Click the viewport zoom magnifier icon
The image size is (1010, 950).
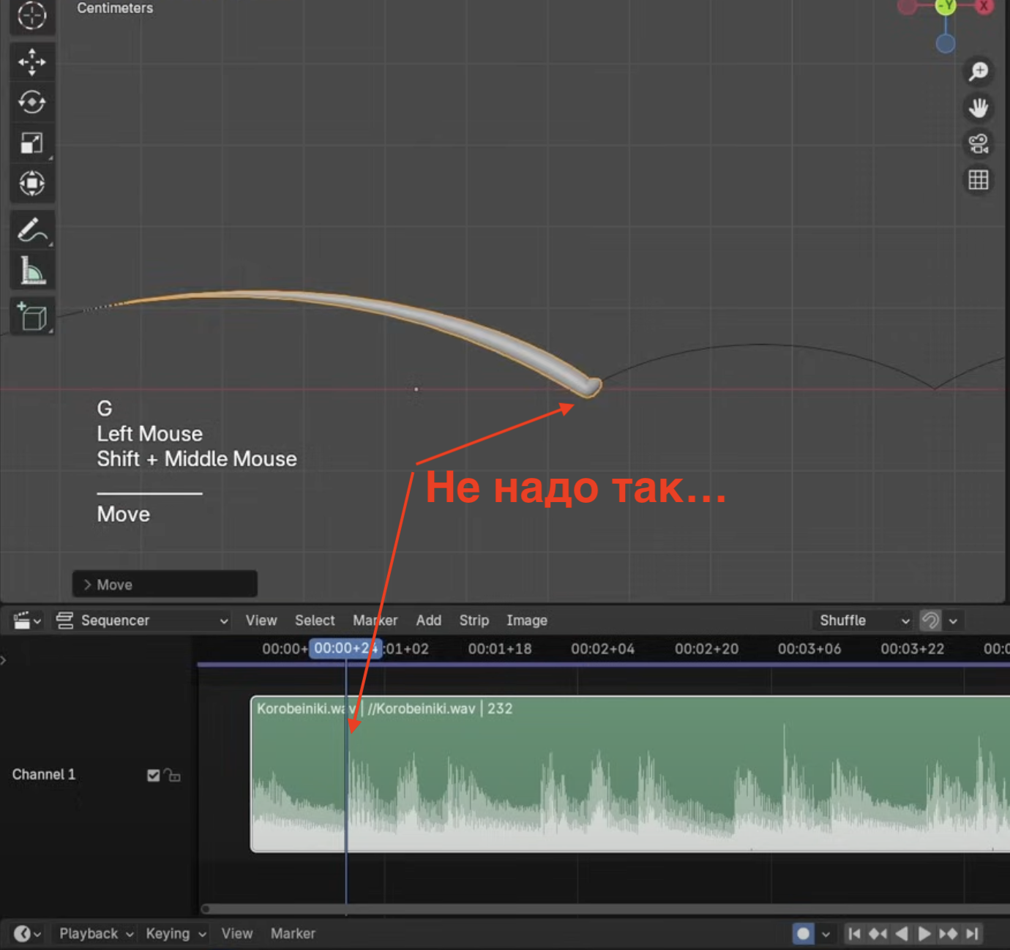tap(978, 71)
